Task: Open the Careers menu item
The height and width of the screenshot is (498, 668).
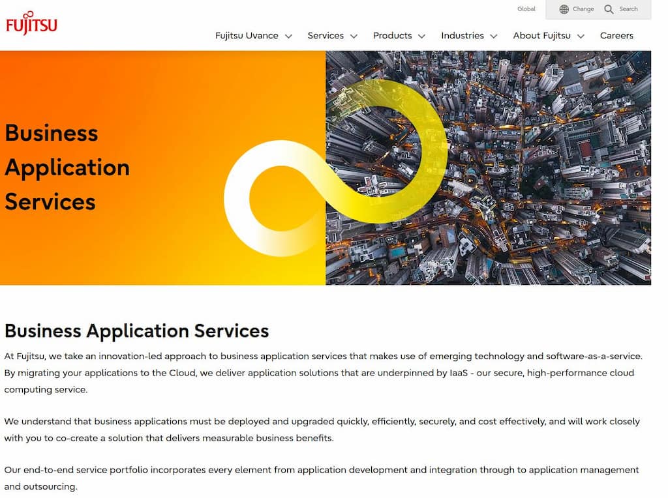Action: [x=616, y=36]
